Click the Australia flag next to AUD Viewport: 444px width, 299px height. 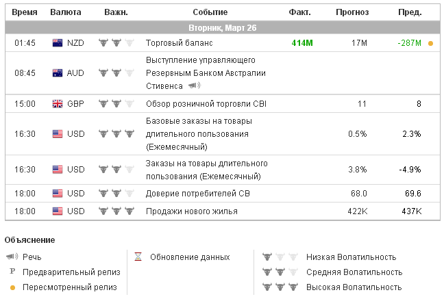[x=58, y=72]
